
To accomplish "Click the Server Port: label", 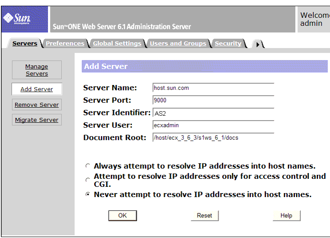I will pos(107,100).
